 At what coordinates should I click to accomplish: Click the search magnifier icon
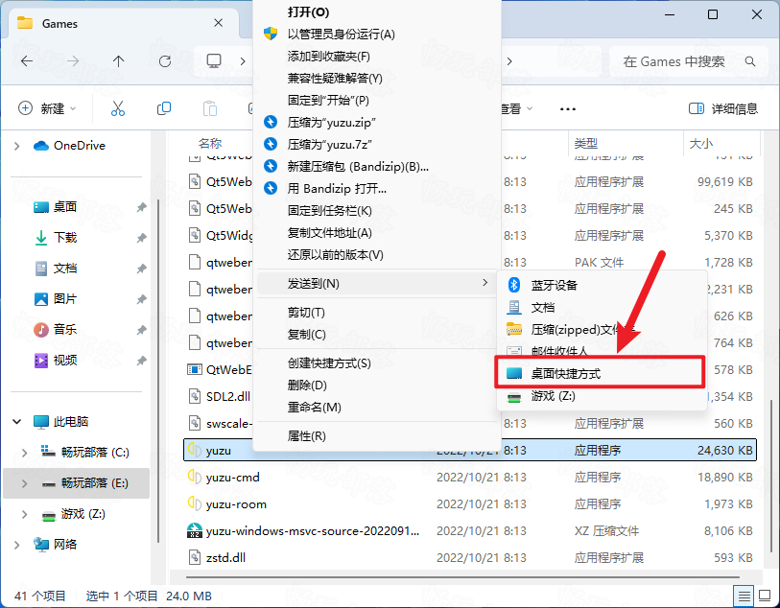point(750,61)
